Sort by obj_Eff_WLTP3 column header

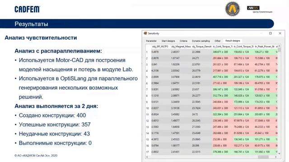[160, 47]
